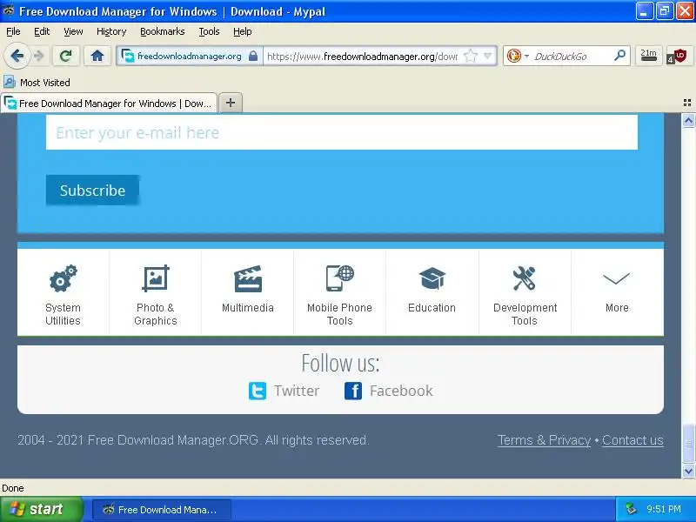Open the Terms & Privacy link
This screenshot has height=522, width=696.
click(545, 440)
